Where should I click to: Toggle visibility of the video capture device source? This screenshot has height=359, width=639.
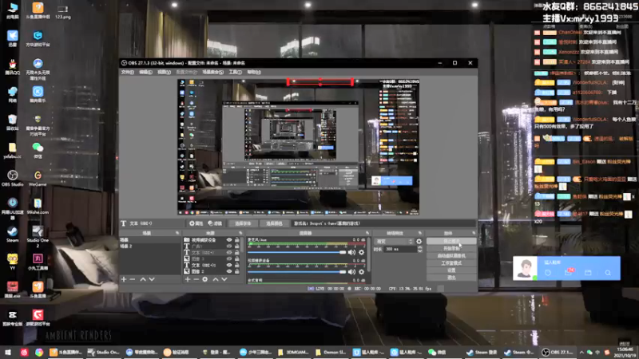click(229, 240)
